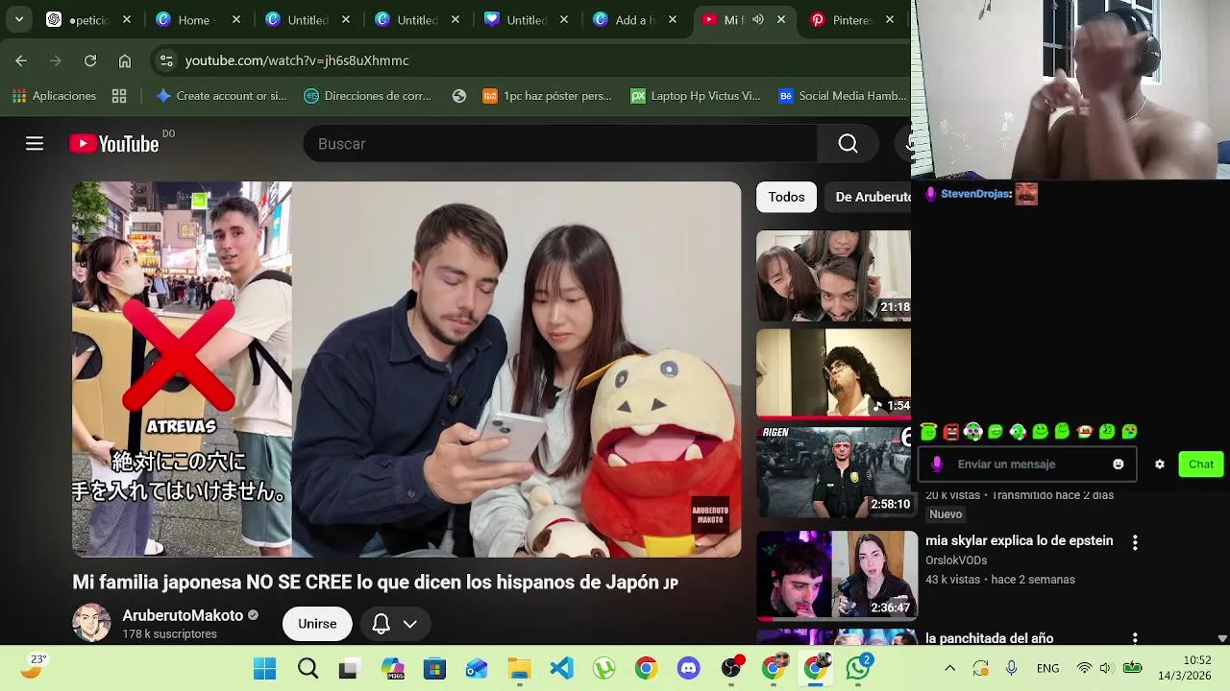The width and height of the screenshot is (1230, 691).
Task: Show hidden system tray icons chevron
Action: [x=949, y=668]
